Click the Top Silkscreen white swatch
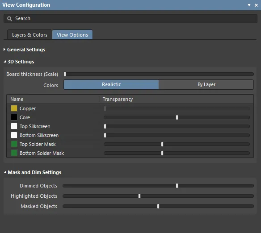 (x=14, y=126)
